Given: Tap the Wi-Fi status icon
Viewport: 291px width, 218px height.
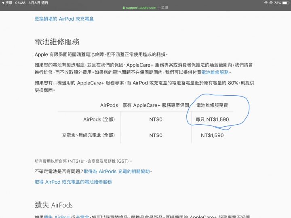Looking at the screenshot, I should (266, 3).
